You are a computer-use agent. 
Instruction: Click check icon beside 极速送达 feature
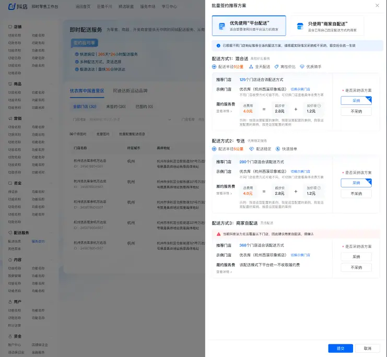(x=77, y=69)
